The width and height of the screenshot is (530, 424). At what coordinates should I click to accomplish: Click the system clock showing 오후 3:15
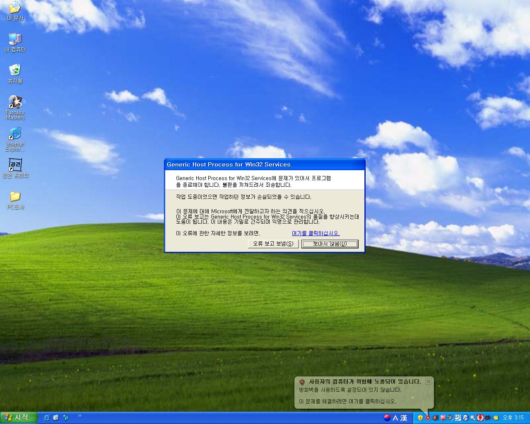coord(513,418)
